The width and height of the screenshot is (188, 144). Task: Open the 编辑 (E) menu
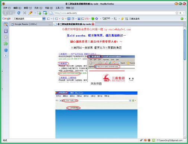[x=17, y=8]
